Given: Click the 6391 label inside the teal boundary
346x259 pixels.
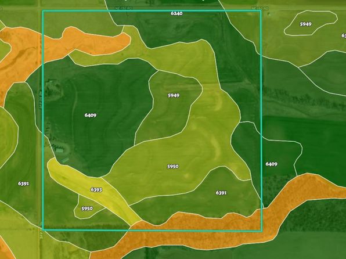Looking at the screenshot, I should [x=221, y=193].
